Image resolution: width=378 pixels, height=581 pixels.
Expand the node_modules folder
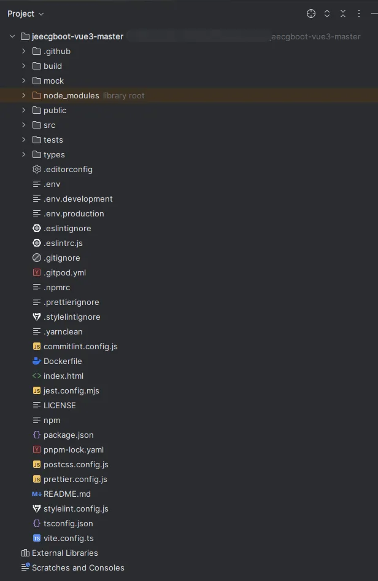[23, 95]
